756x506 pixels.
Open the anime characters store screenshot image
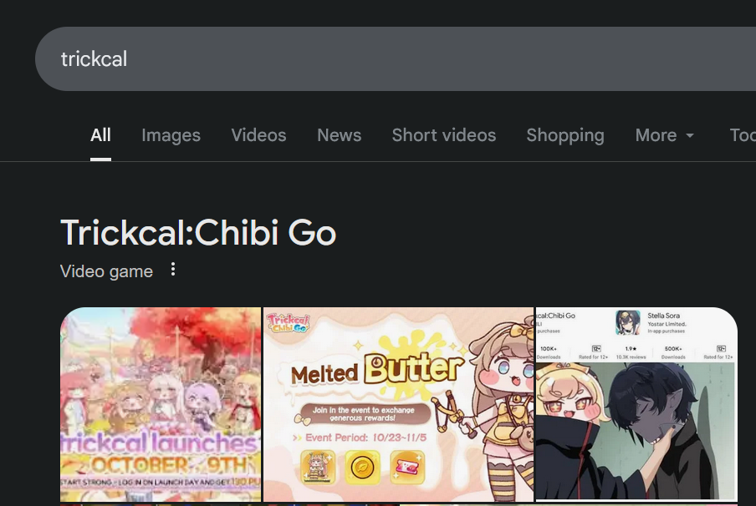[x=636, y=404]
